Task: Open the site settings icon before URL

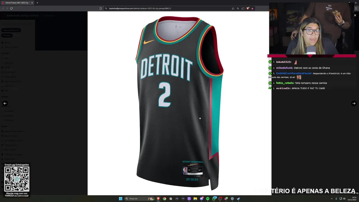Action: click(x=106, y=8)
